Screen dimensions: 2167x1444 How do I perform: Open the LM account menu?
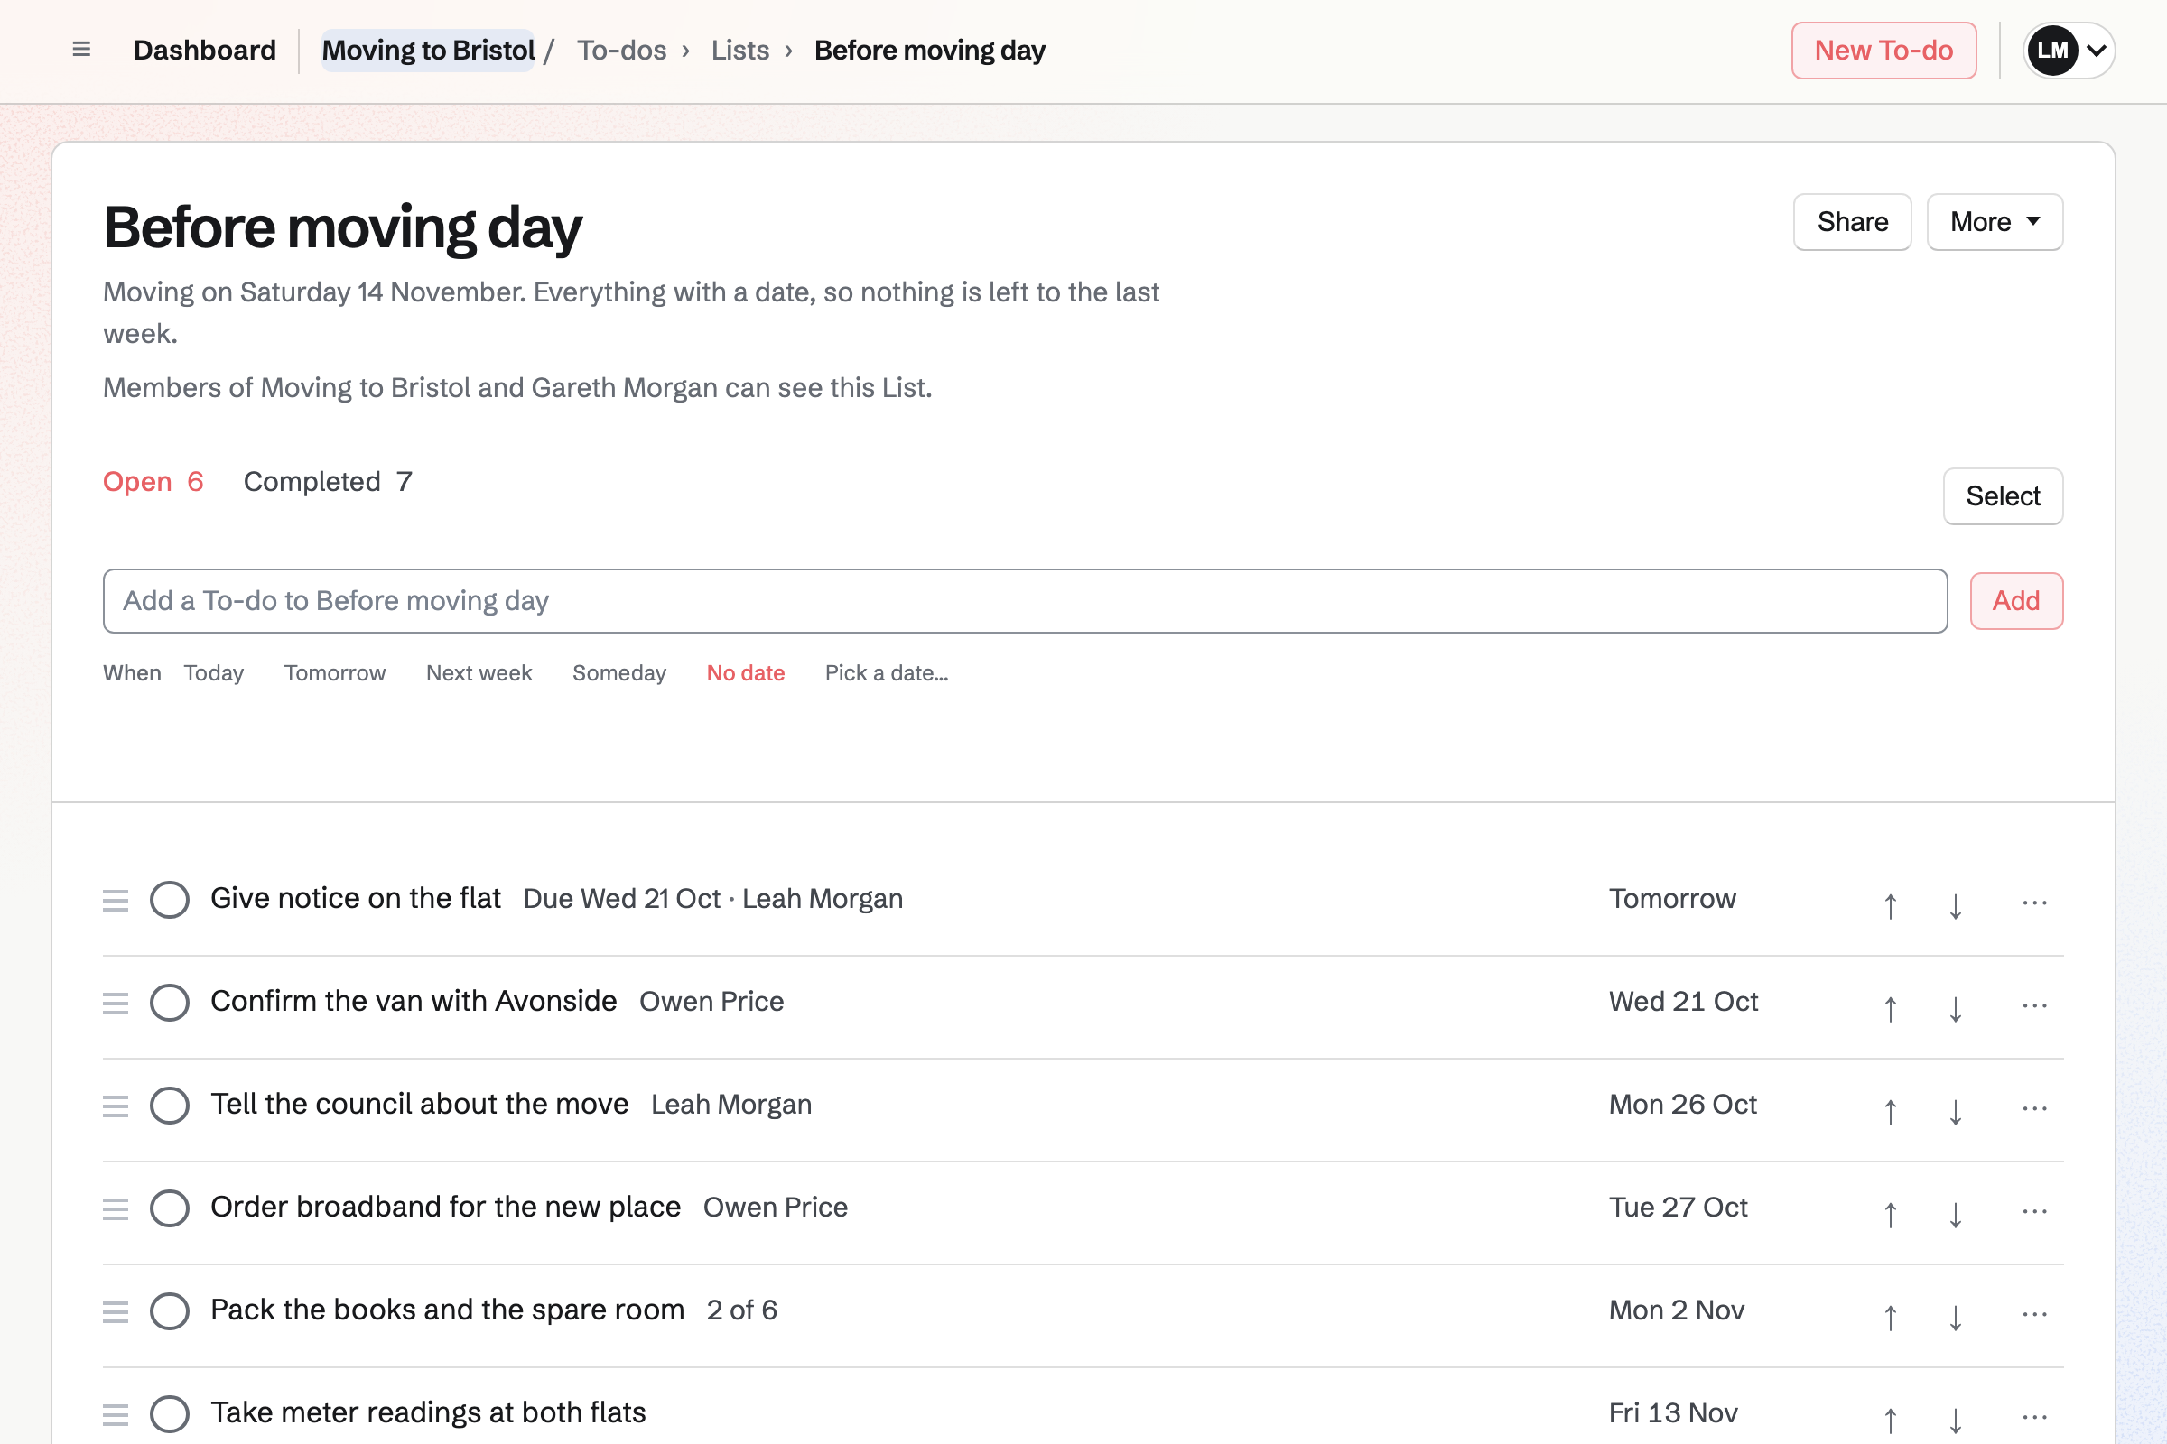click(2069, 51)
